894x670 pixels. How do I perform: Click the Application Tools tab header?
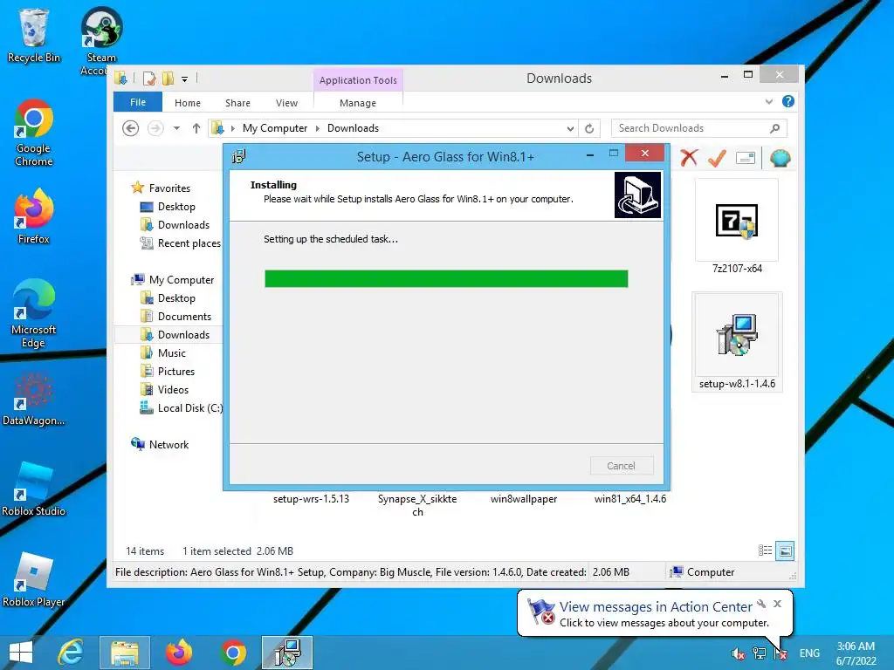point(358,79)
